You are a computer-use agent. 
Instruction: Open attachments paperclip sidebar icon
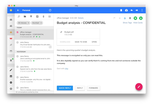pos(11,45)
